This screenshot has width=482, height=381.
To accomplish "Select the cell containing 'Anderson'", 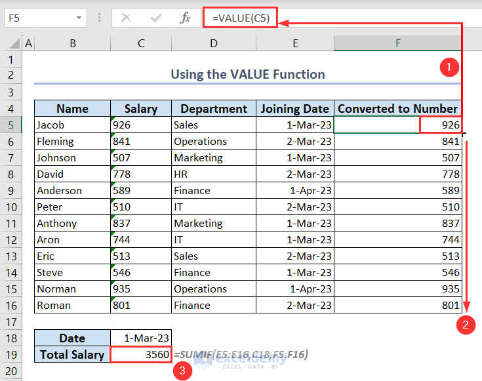I will (73, 190).
